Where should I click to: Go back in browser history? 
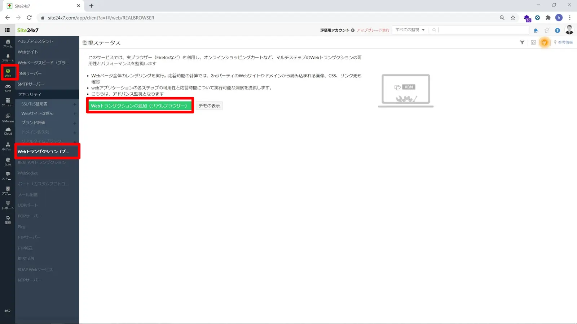[x=8, y=18]
